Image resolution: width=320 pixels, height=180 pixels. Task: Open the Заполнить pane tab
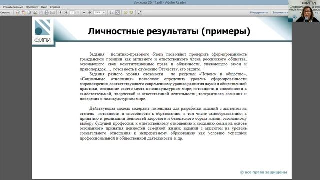pyautogui.click(x=280, y=12)
